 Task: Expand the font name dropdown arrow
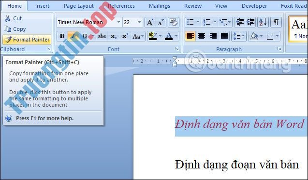[118, 22]
